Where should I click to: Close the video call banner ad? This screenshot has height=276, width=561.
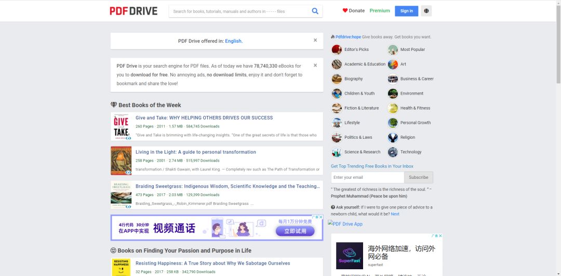tap(321, 217)
